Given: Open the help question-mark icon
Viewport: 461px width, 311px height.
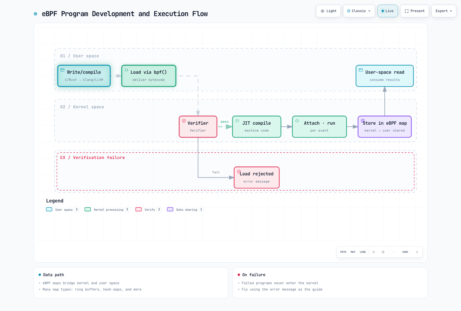Looking at the screenshot, I should pos(383,252).
